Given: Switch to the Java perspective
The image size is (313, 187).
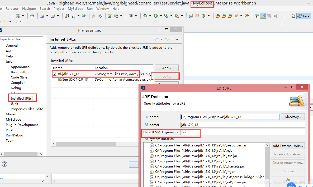Looking at the screenshot, I should point(303,16).
